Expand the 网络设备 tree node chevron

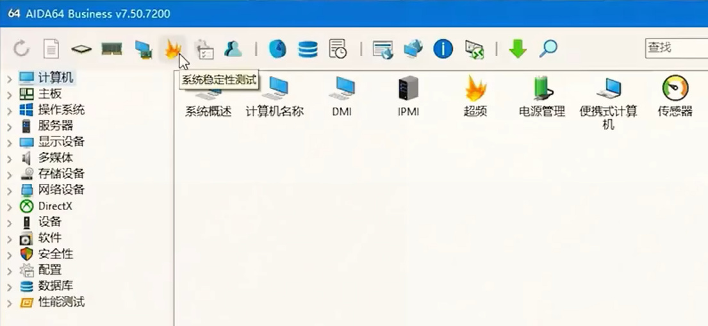[10, 191]
